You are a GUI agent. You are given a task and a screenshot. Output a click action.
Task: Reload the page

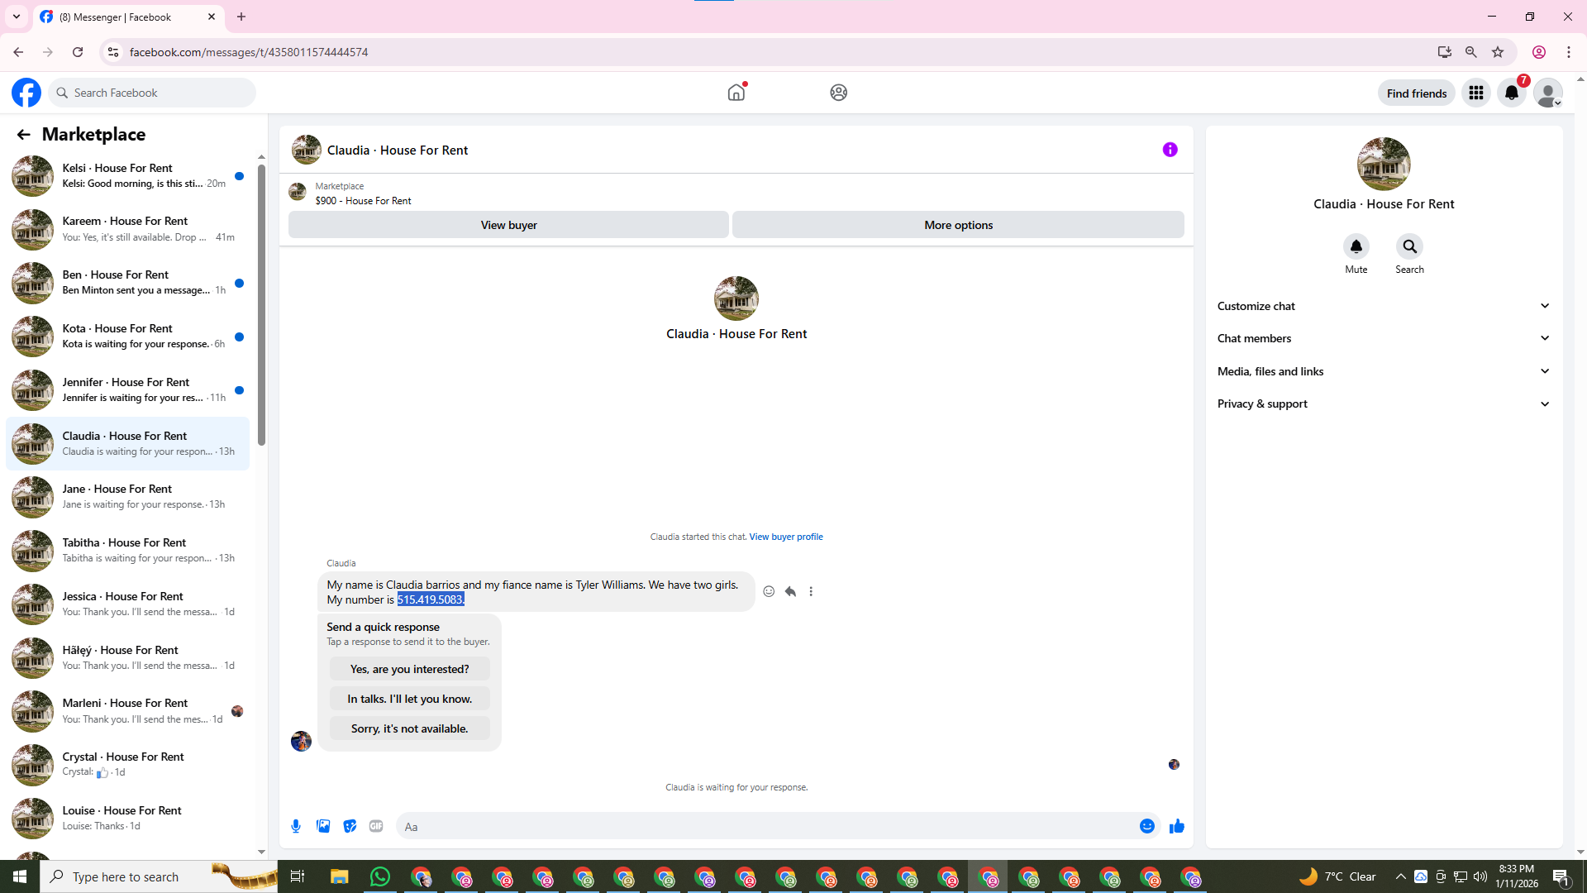pos(78,52)
